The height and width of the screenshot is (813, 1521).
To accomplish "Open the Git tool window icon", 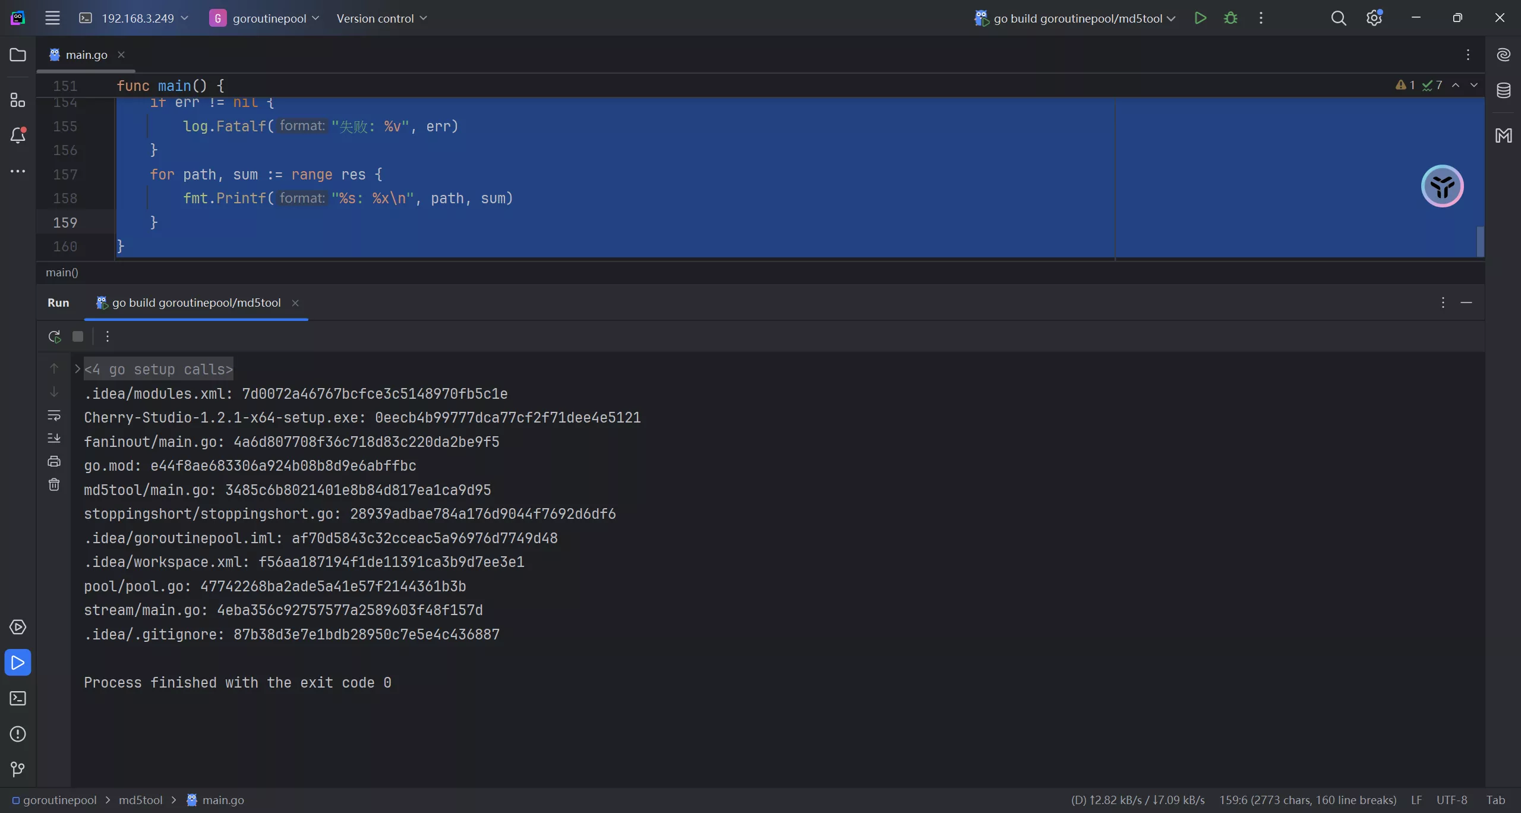I will 18,770.
